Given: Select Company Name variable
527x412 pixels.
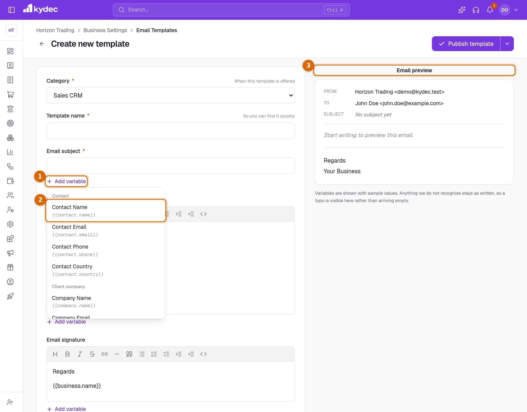Looking at the screenshot, I should 106,301.
